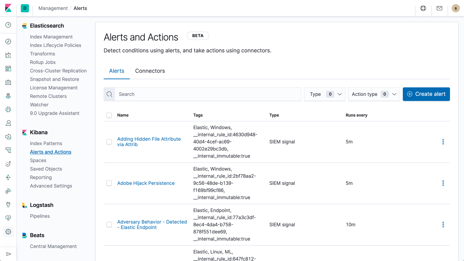464x261 pixels.
Task: Check the Adding Hidden File Attribute row
Action: tap(109, 142)
